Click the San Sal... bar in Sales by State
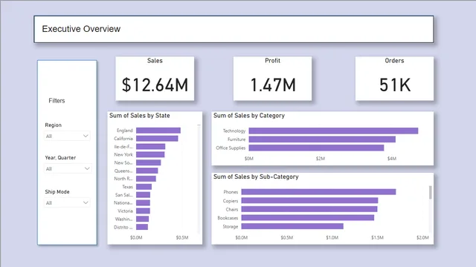Screen dimensions: 476x267 click(144, 194)
